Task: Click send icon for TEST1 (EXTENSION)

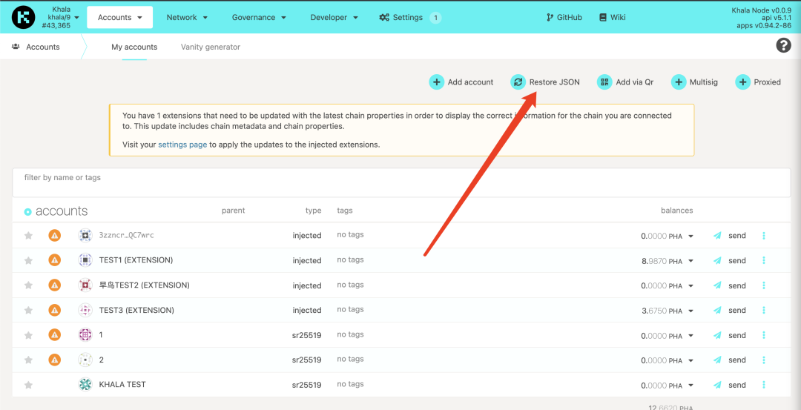Action: click(x=717, y=261)
